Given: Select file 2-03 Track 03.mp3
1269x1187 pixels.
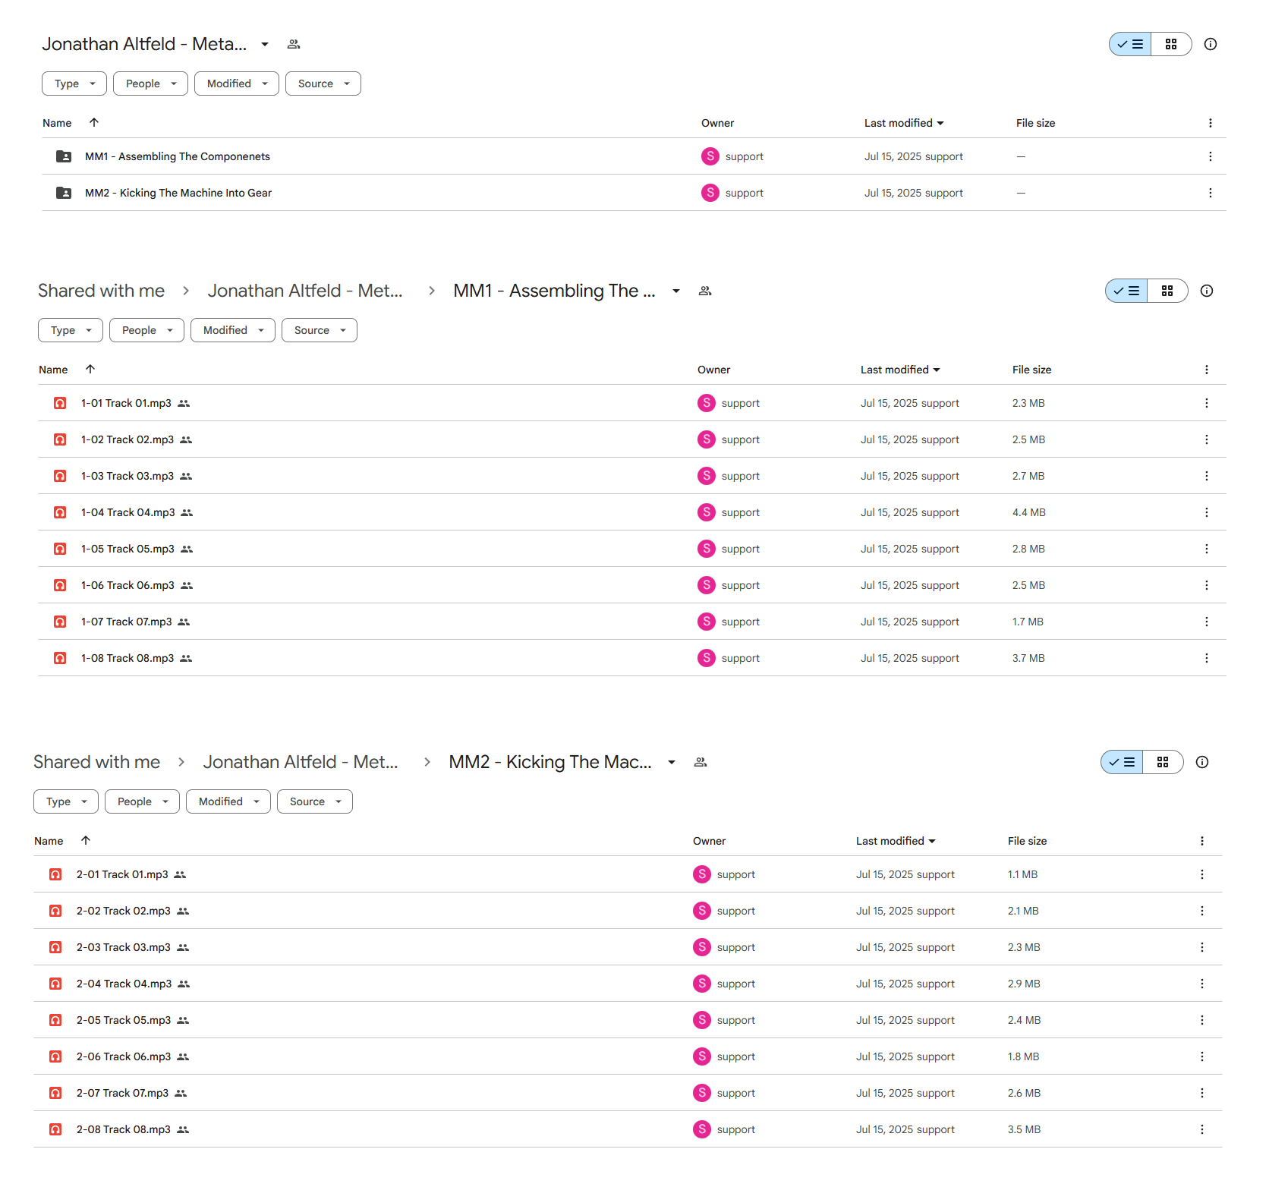Looking at the screenshot, I should [628, 947].
